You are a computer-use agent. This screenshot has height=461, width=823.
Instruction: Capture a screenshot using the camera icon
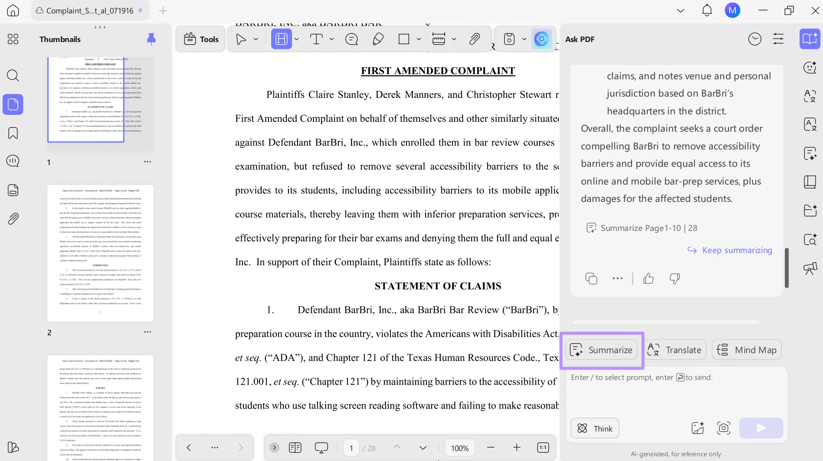(723, 428)
